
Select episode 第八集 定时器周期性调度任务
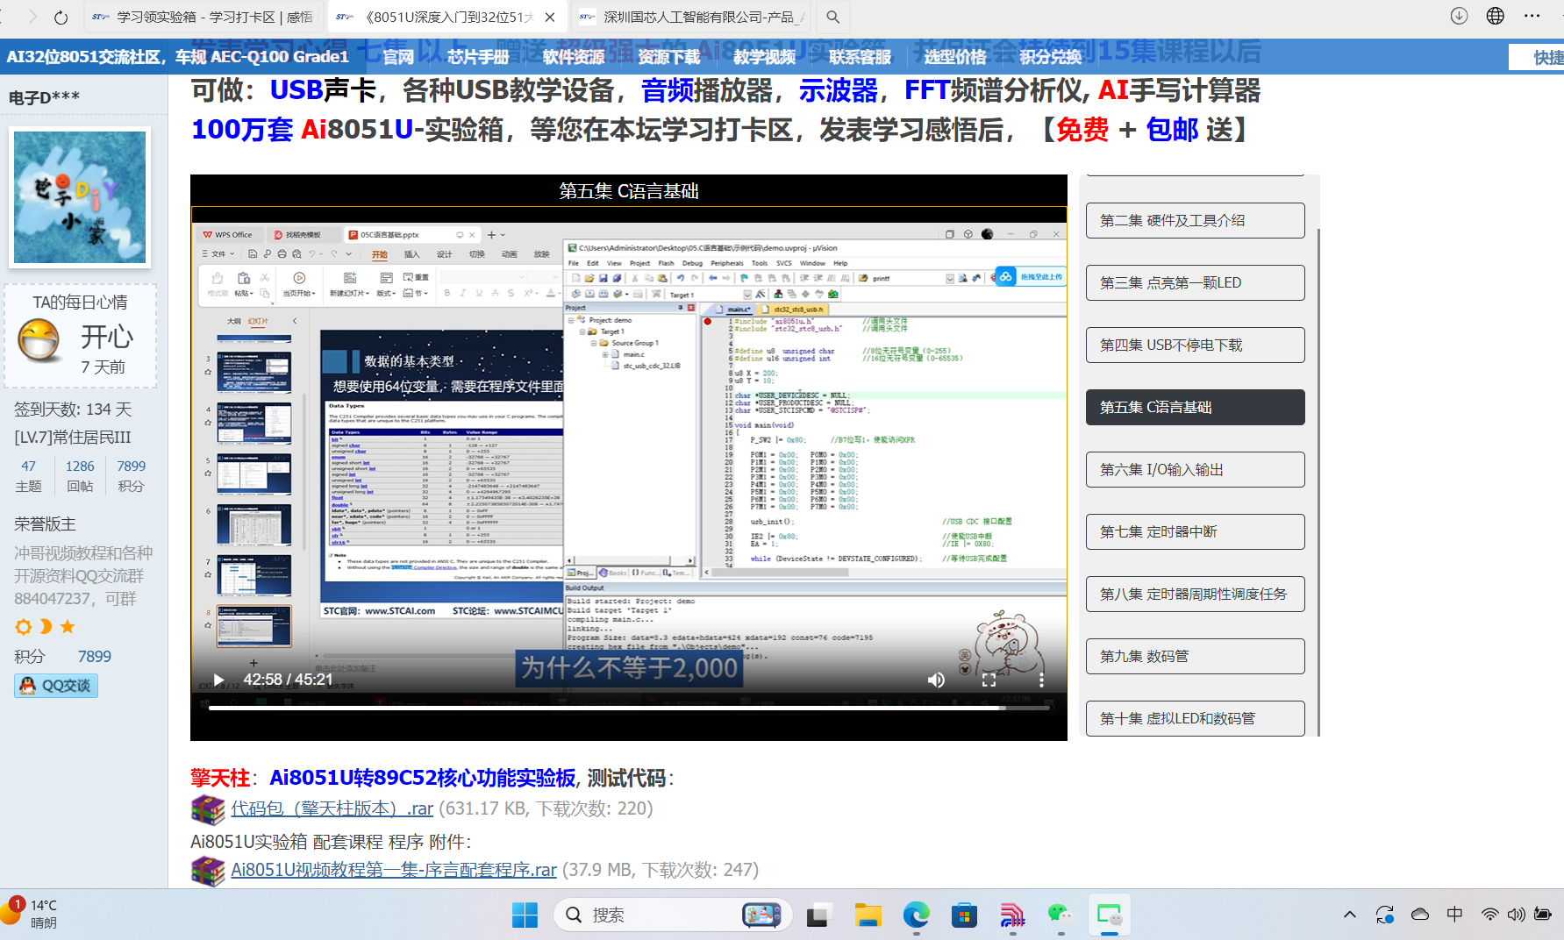pos(1195,595)
